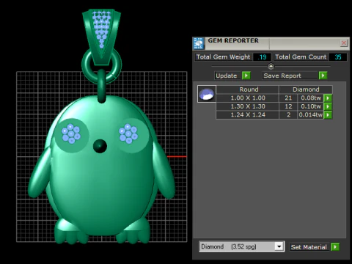Collapse the section using the round up-arrow
The image size is (352, 264).
click(x=271, y=66)
